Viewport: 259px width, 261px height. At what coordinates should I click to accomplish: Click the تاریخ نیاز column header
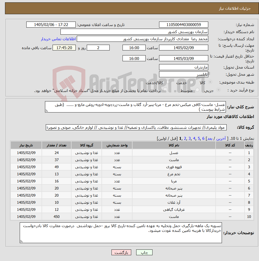(26, 145)
